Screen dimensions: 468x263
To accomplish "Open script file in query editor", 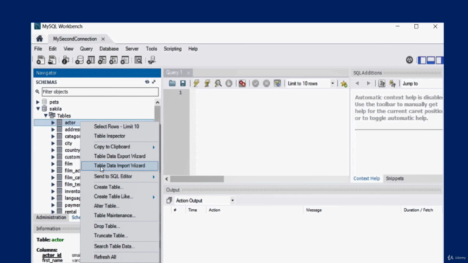I will [172, 83].
